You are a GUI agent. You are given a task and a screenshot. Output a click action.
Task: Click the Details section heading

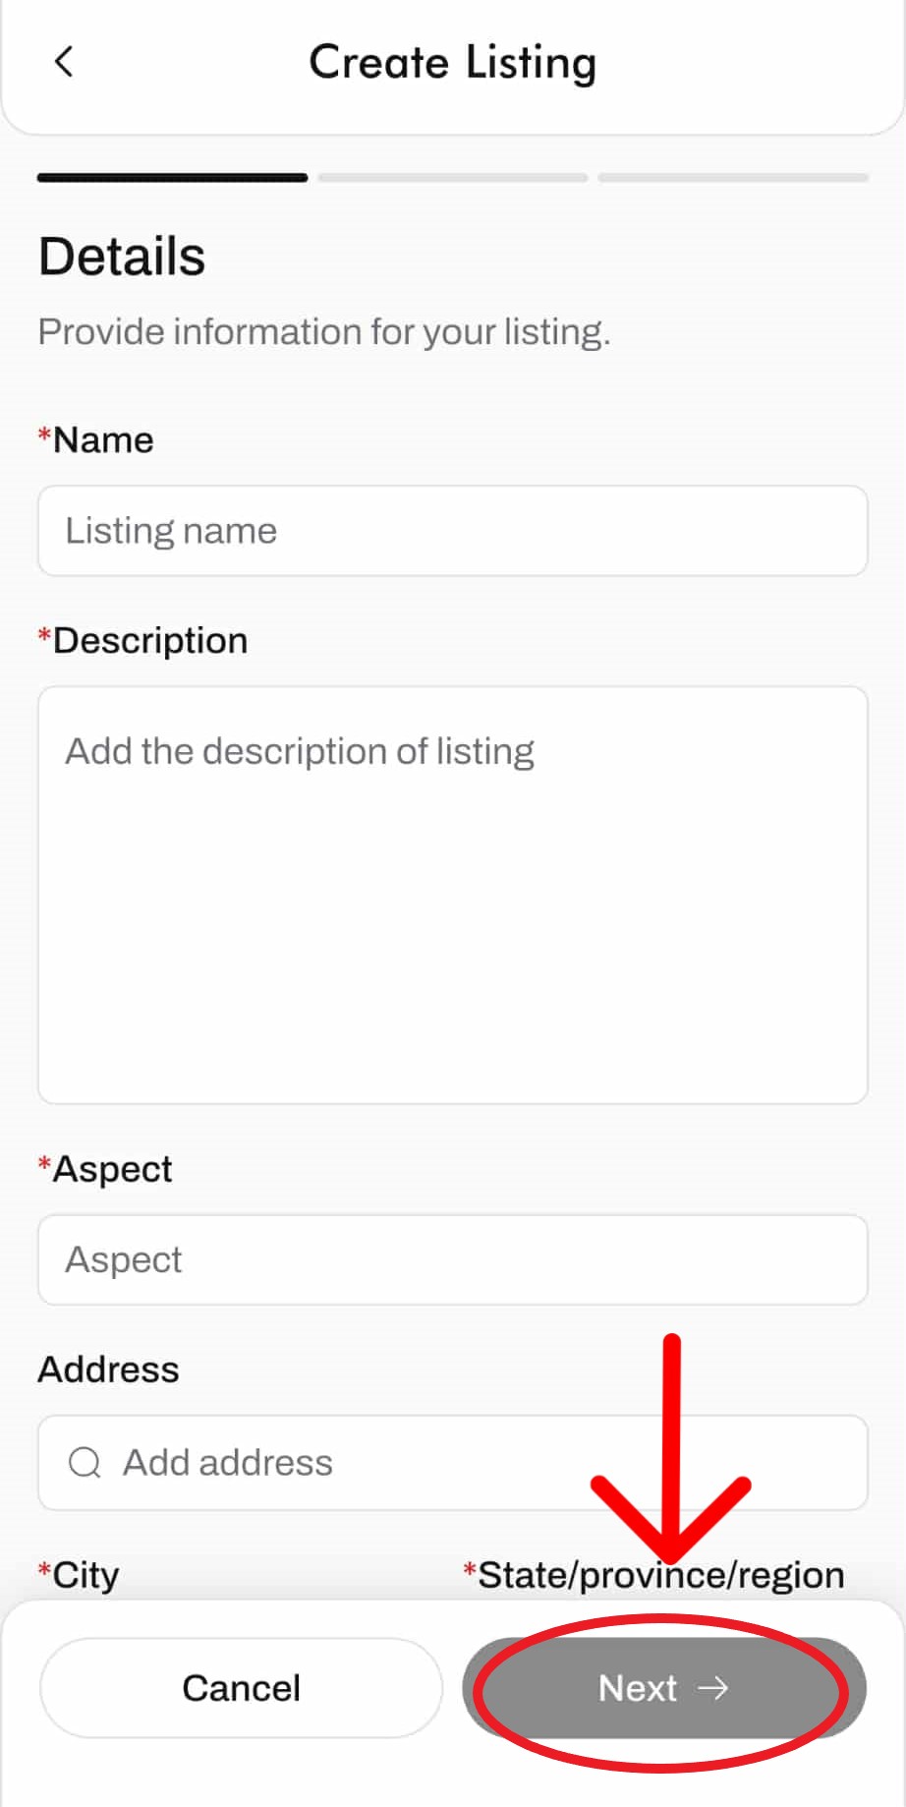122,257
